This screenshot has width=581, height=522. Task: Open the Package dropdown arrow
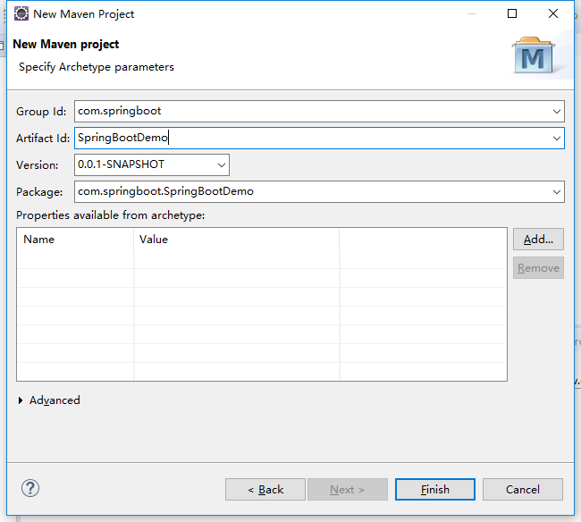[556, 191]
